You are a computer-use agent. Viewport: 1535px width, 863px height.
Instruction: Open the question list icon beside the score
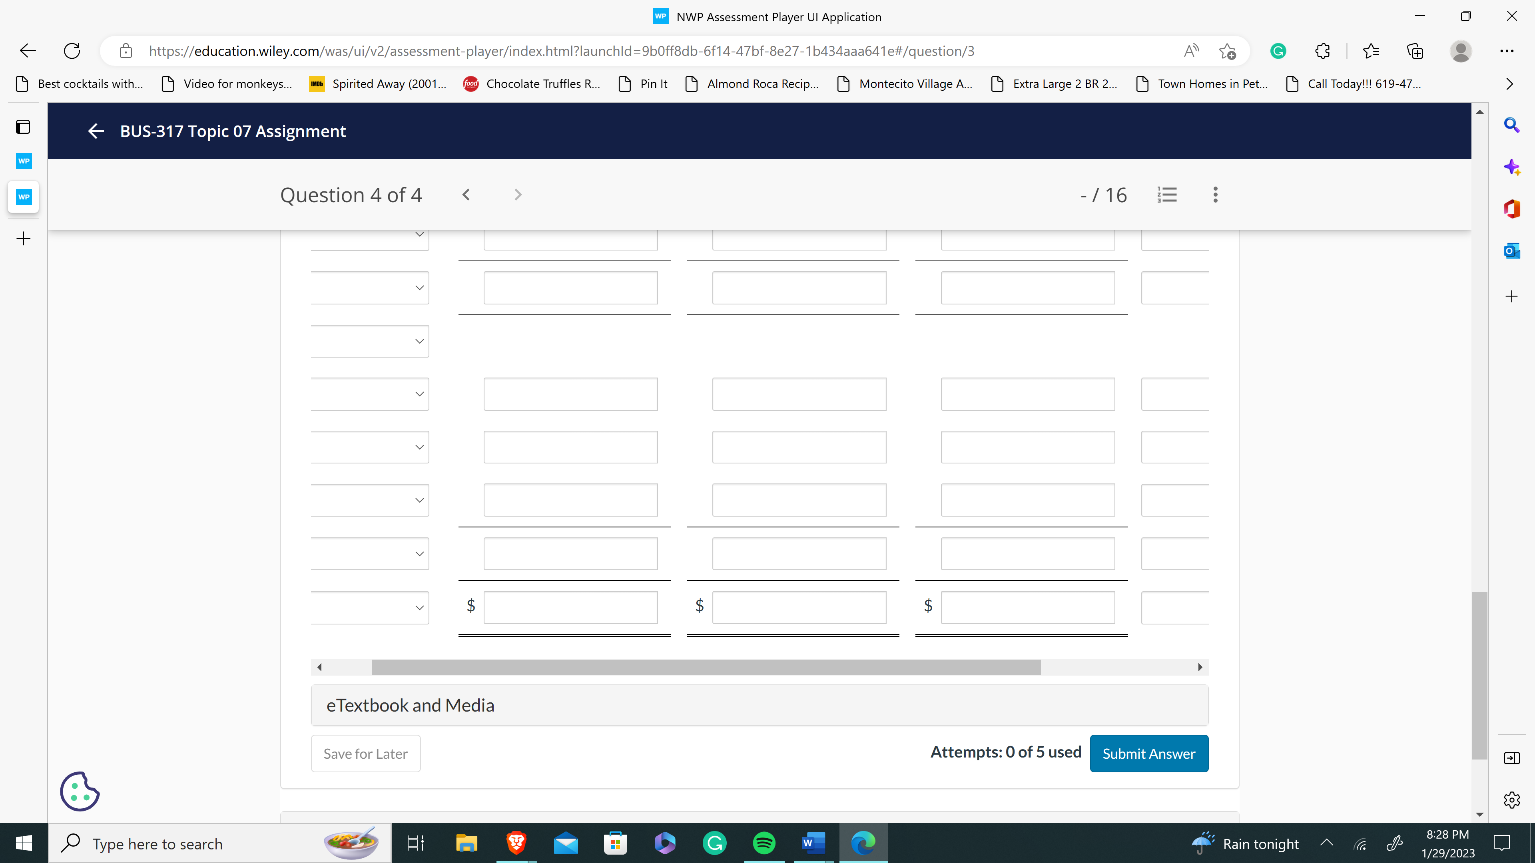click(1167, 195)
